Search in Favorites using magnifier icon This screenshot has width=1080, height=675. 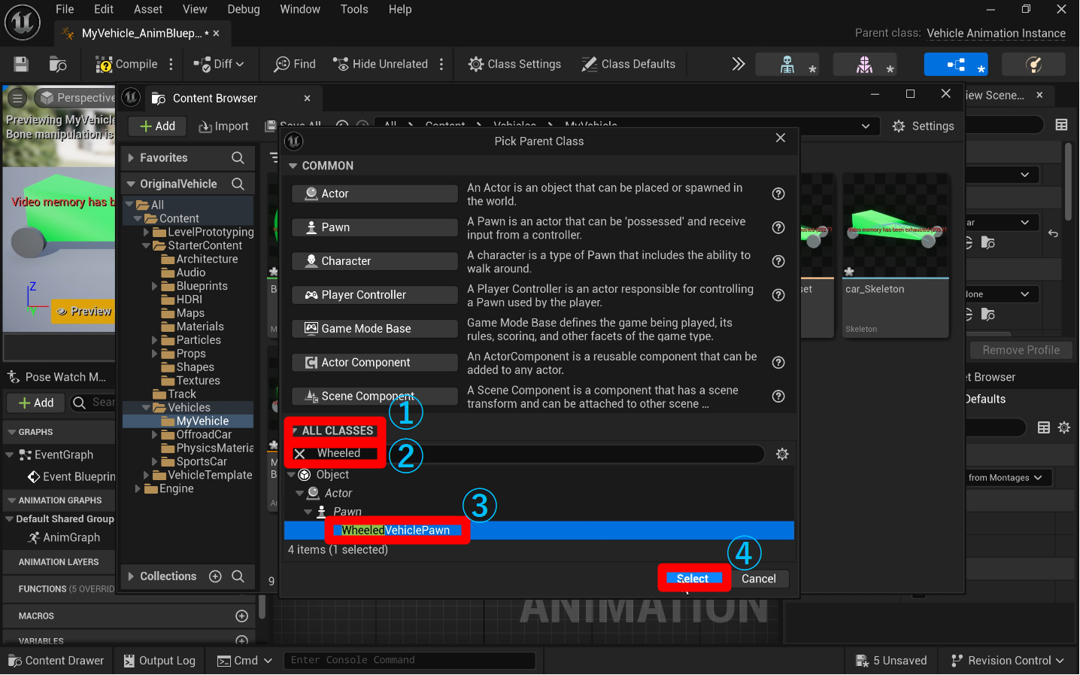[x=238, y=158]
